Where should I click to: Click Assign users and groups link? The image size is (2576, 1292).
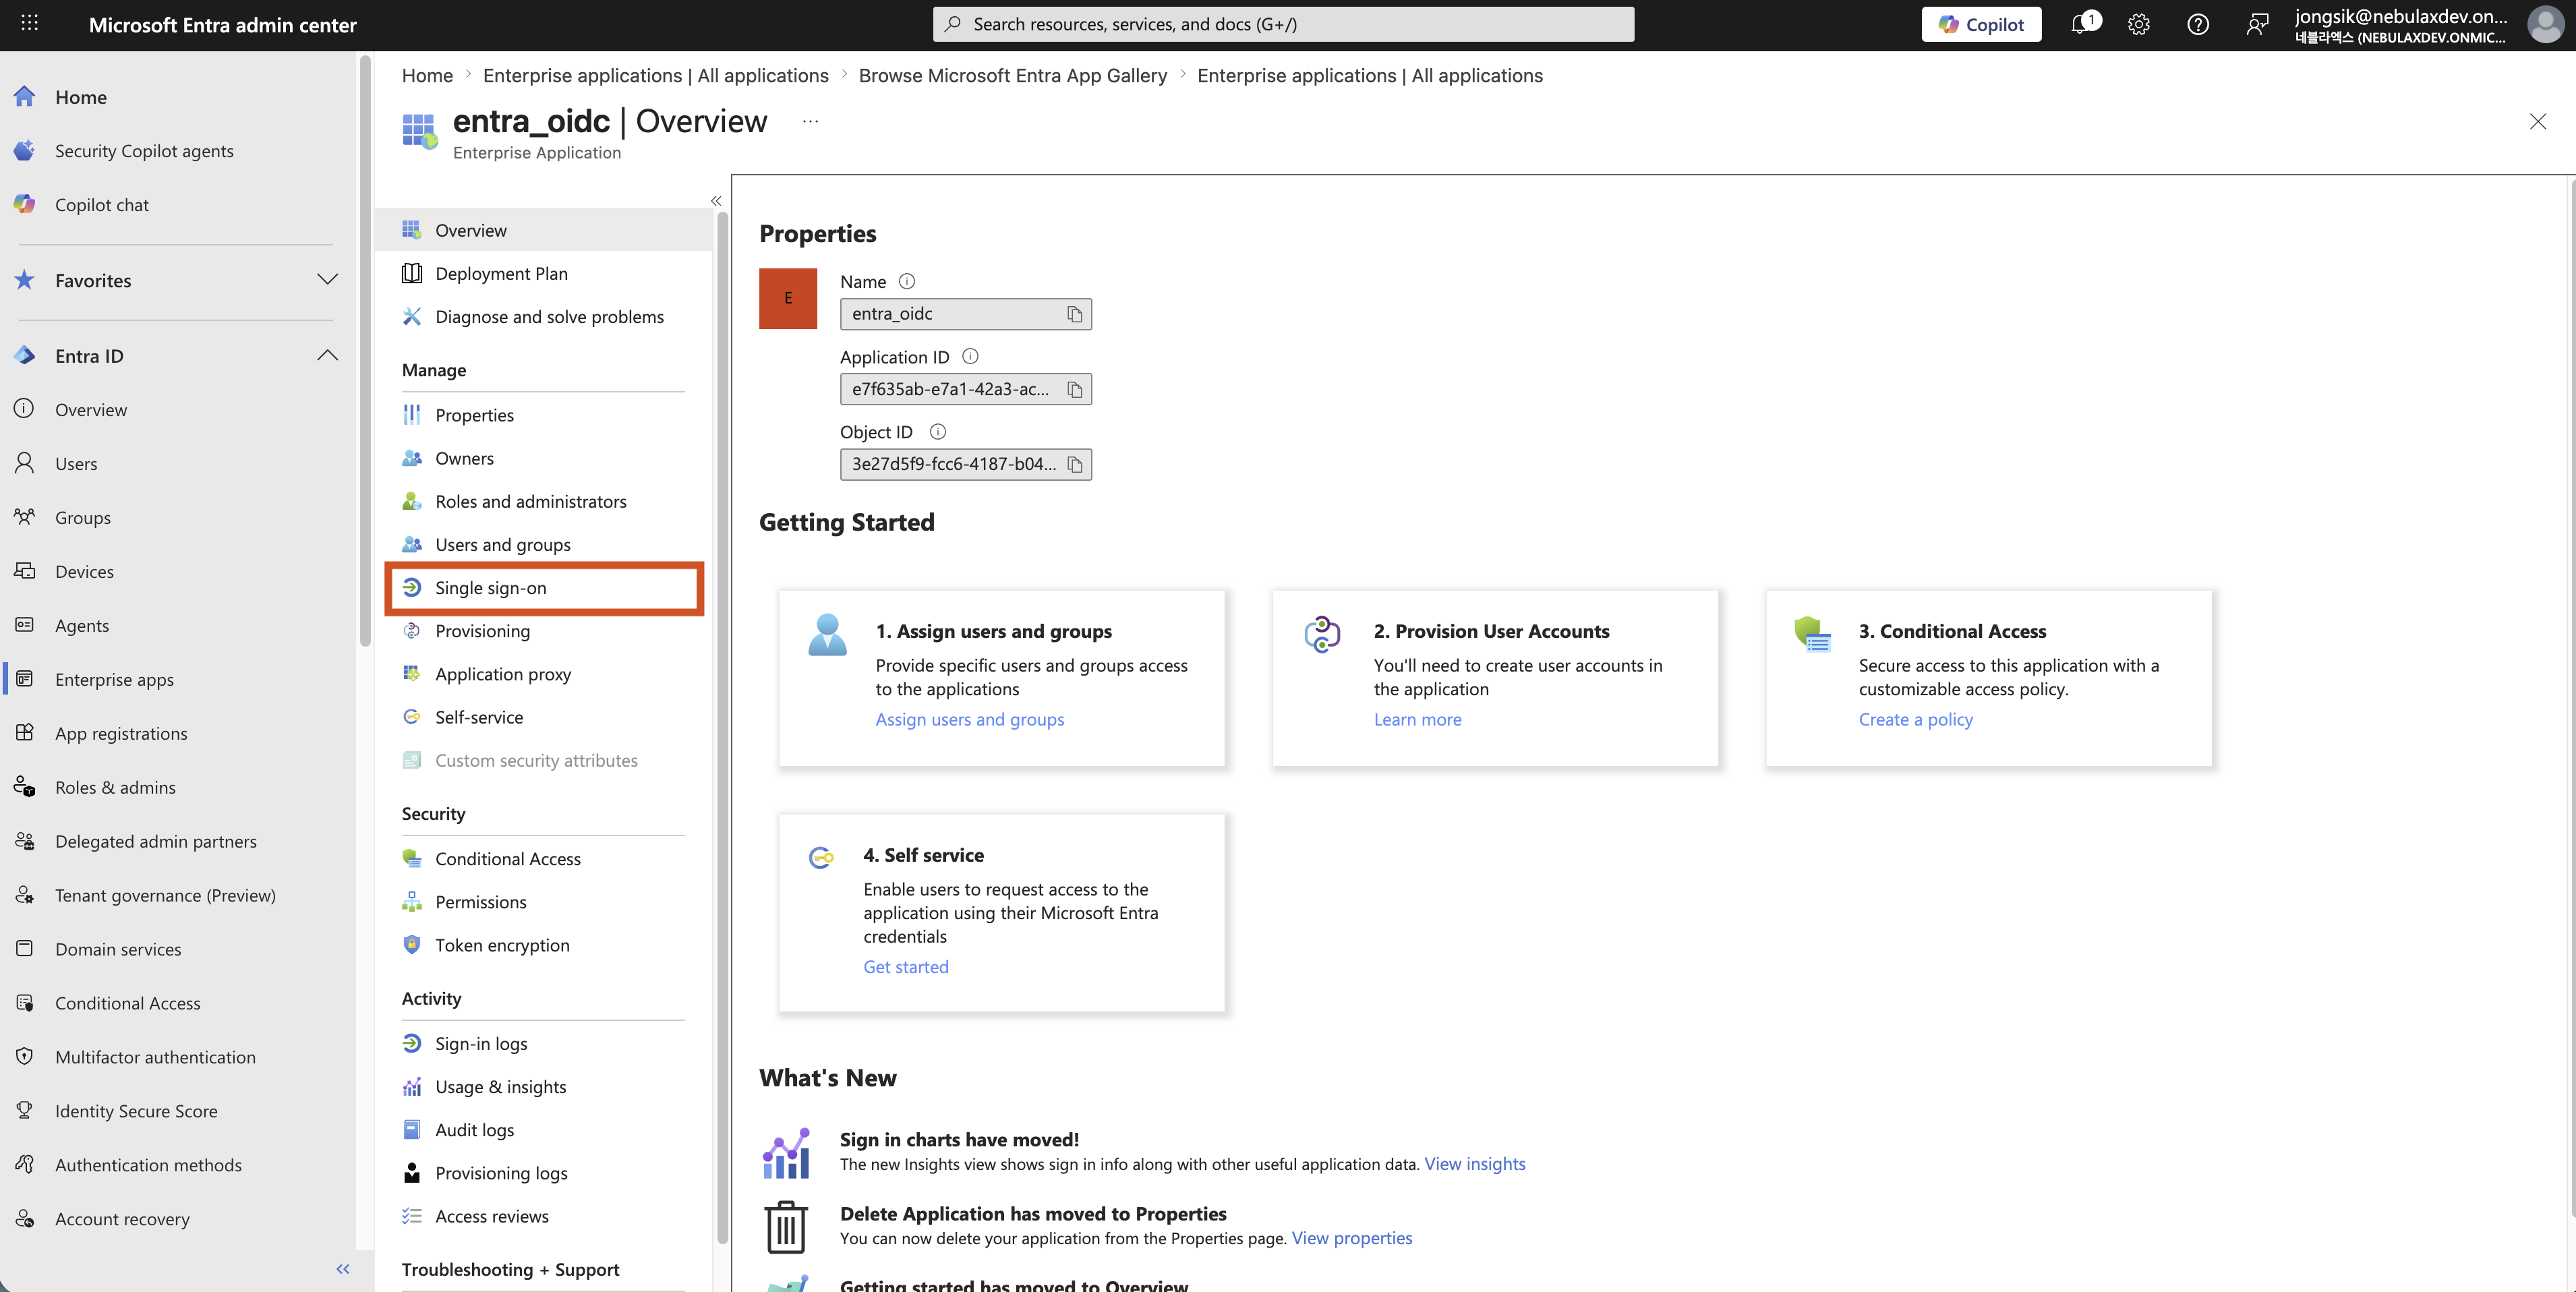(969, 719)
